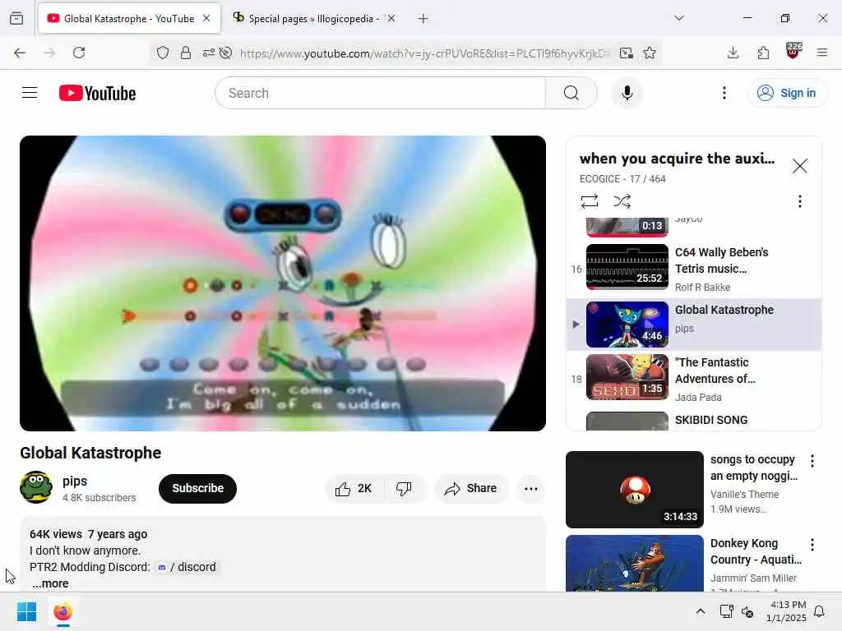This screenshot has height=631, width=842.
Task: Toggle shuffle playlist
Action: [622, 201]
